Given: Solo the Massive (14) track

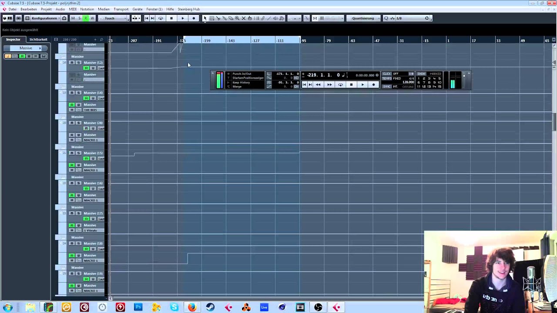Looking at the screenshot, I should coord(79,93).
